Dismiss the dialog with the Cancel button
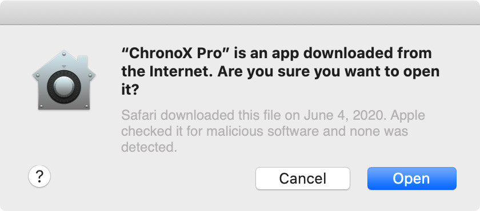Image resolution: width=480 pixels, height=211 pixels. (303, 178)
